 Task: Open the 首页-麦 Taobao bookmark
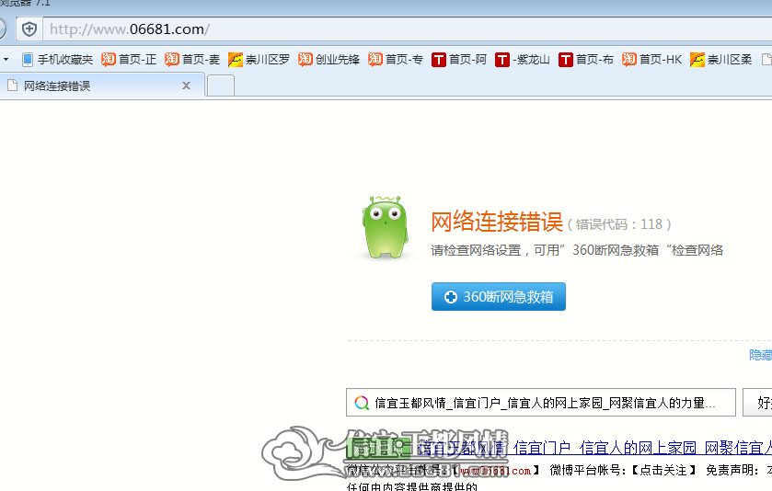tap(192, 60)
